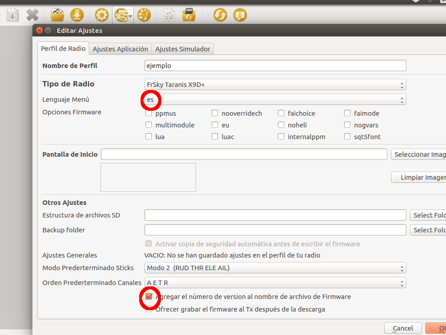Click the gray X close-file toolbar icon

click(32, 15)
